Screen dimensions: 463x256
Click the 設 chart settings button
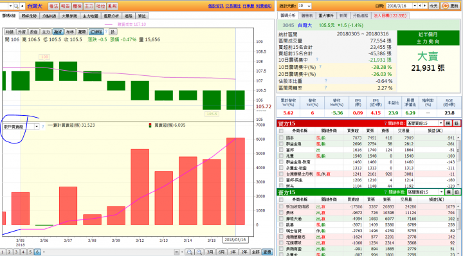(113, 32)
